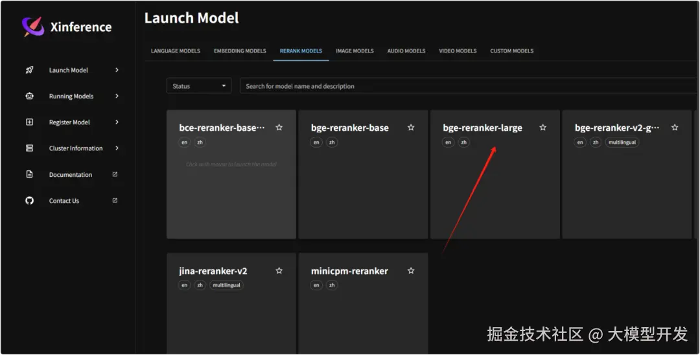Click the en tag on bge-reranker-large
This screenshot has height=355, width=700.
449,143
